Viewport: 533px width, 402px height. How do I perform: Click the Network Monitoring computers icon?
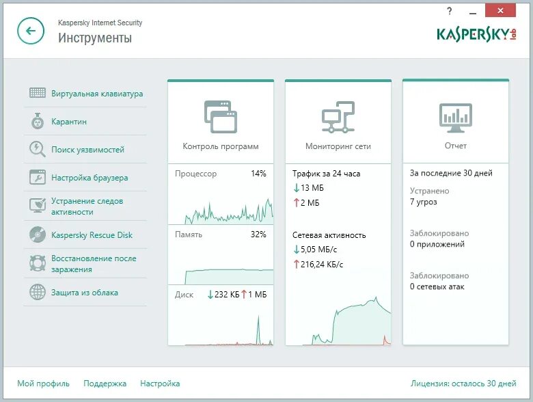338,117
